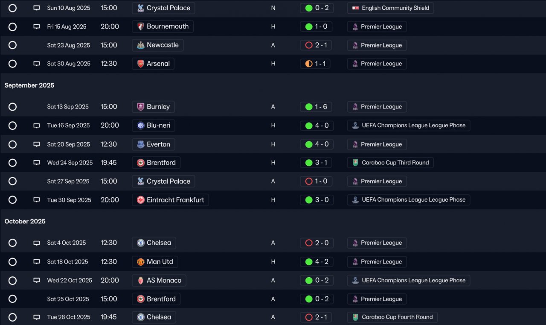Open the Everton team page button

[153, 144]
